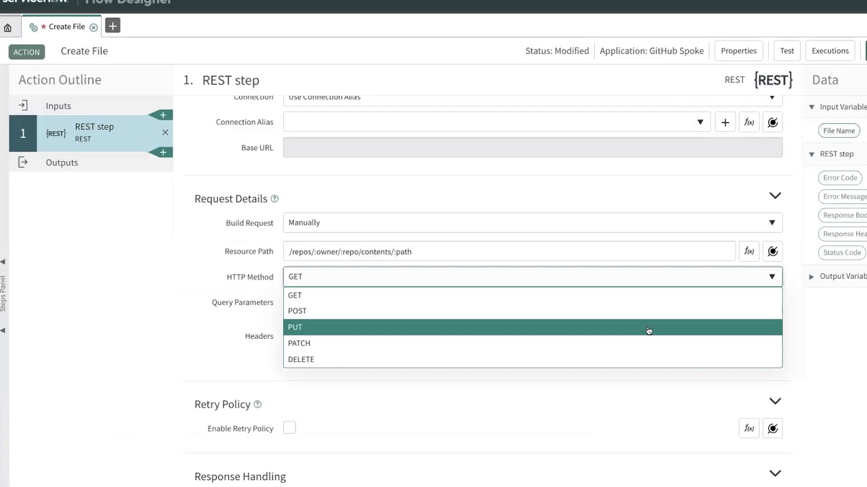Click the File Name data pill
Viewport: 867px width, 487px height.
[839, 131]
